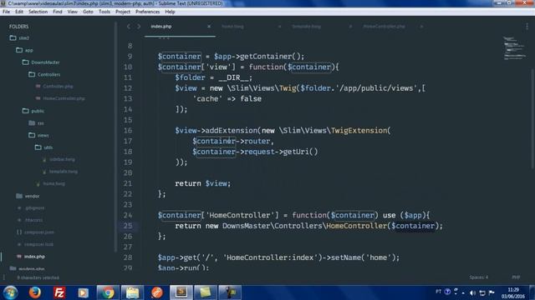
Task: Open .gitignore in the sidebar
Action: [x=35, y=207]
